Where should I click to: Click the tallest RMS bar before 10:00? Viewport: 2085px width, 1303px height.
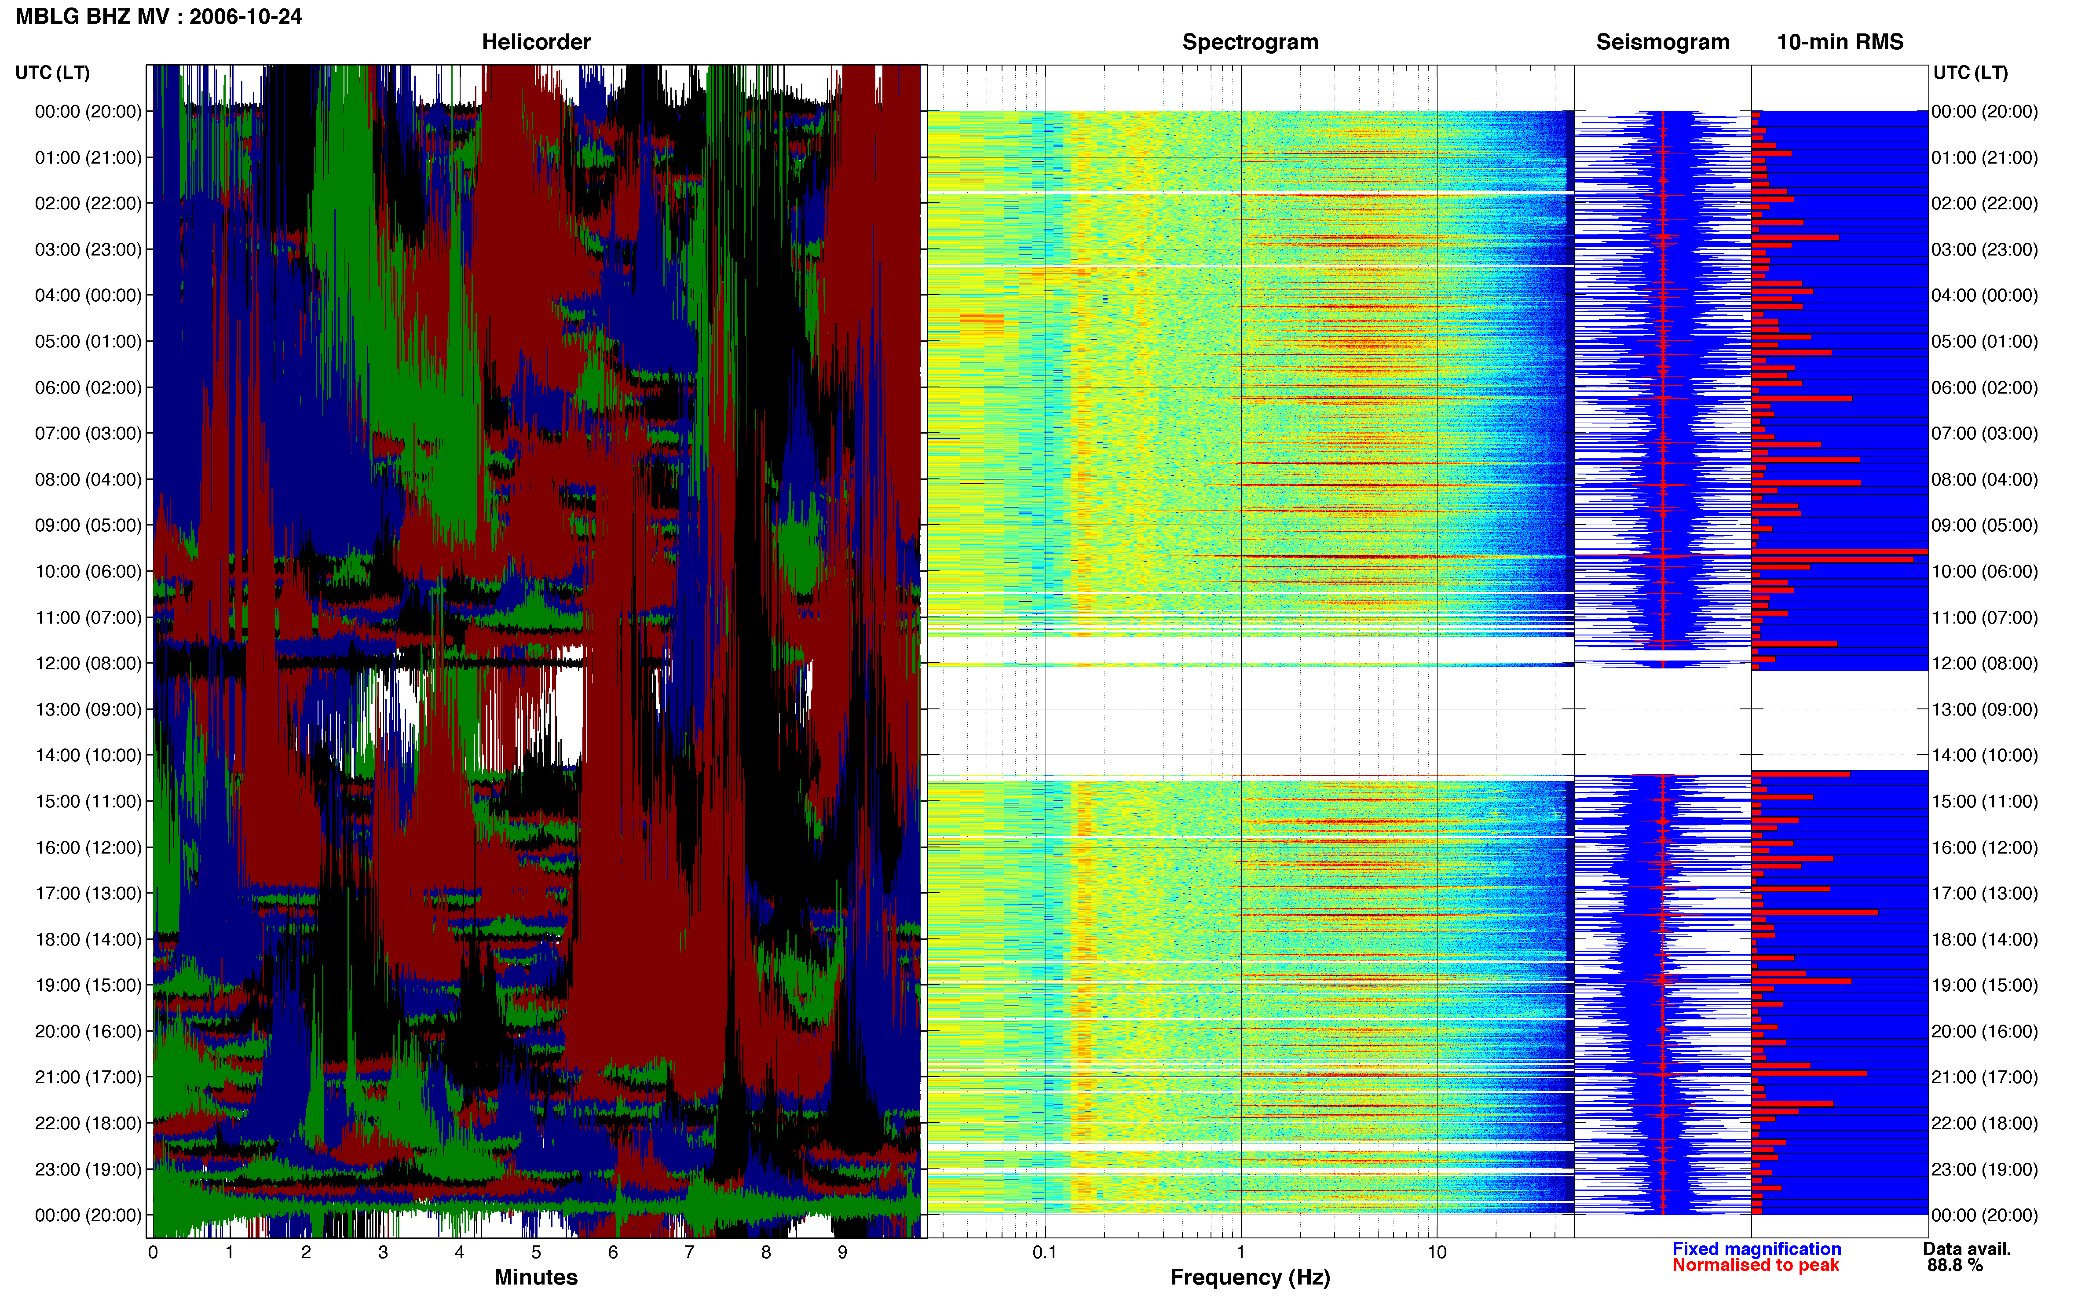pyautogui.click(x=1840, y=551)
